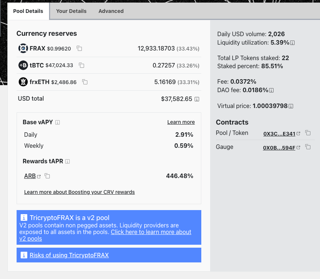Click the ARB reward rate 446.48%
This screenshot has width=320, height=279.
pos(180,176)
